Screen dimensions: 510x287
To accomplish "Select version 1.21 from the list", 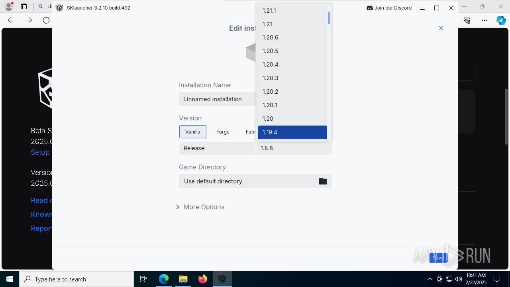I will click(292, 24).
